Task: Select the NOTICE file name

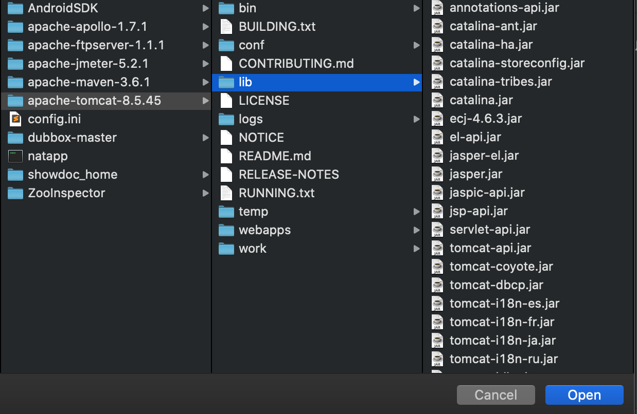Action: pos(261,138)
